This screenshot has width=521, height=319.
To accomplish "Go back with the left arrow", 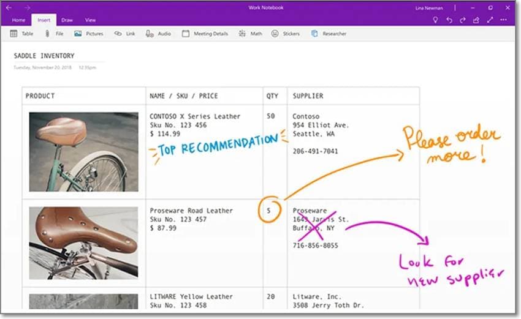I will click(x=9, y=7).
